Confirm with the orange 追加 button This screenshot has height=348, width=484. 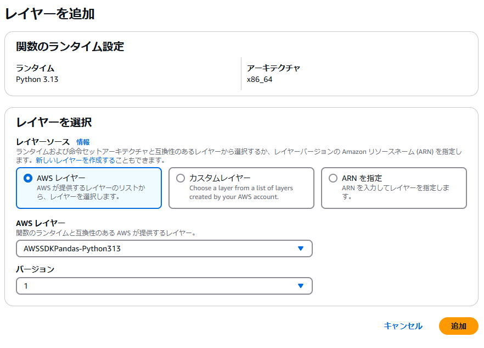tap(458, 326)
